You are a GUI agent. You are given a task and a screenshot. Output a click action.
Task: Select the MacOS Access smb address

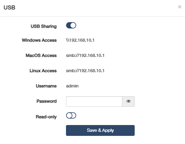click(85, 56)
